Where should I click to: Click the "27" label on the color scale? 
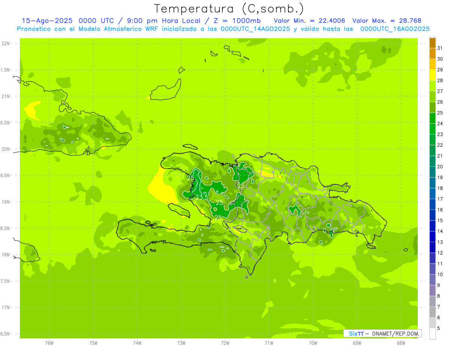coord(440,91)
